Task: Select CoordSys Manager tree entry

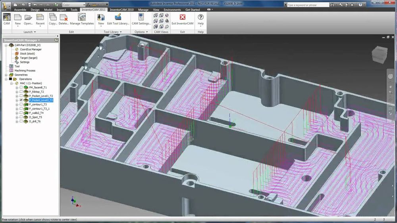Action: (31, 49)
